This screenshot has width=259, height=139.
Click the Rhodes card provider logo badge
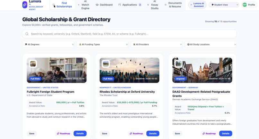[x=106, y=64]
